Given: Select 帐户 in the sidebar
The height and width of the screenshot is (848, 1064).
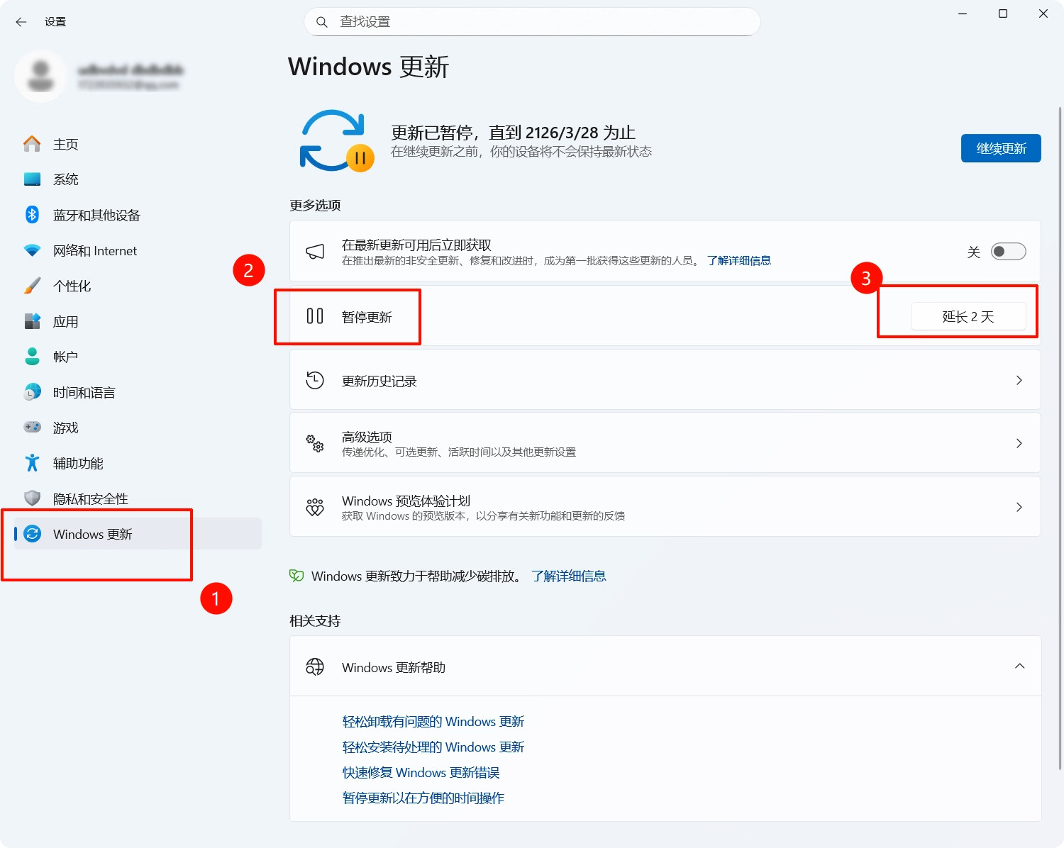Looking at the screenshot, I should coord(65,356).
